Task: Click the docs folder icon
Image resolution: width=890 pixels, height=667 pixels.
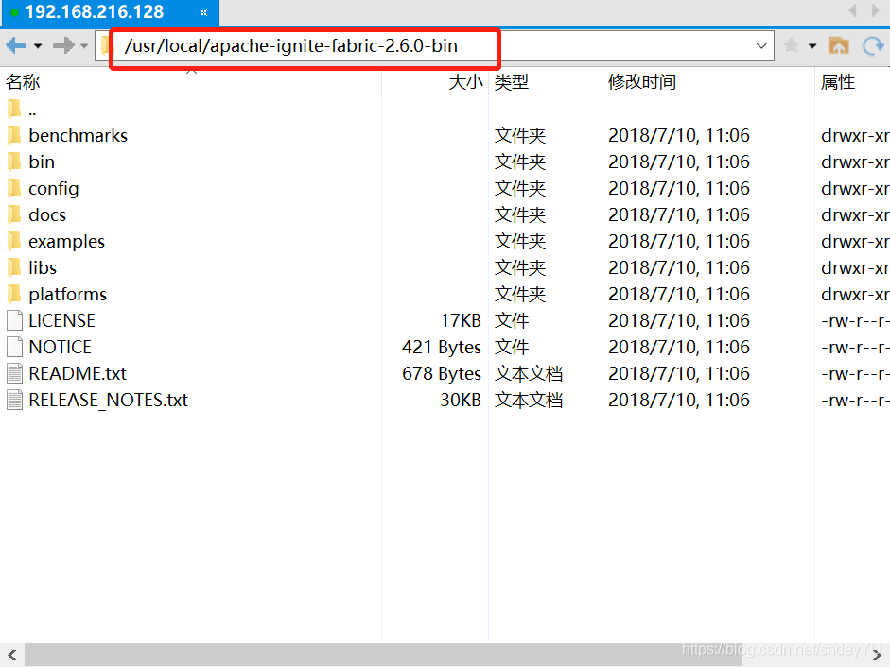Action: tap(15, 215)
